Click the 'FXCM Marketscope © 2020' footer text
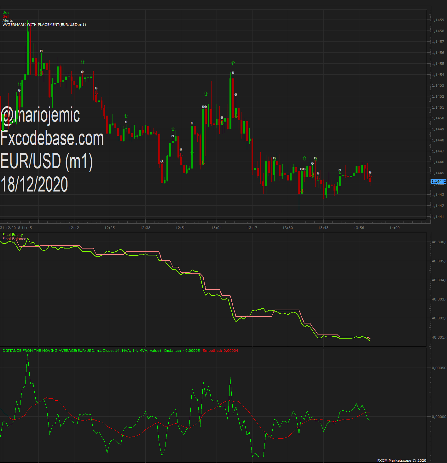447x463 pixels. click(402, 460)
